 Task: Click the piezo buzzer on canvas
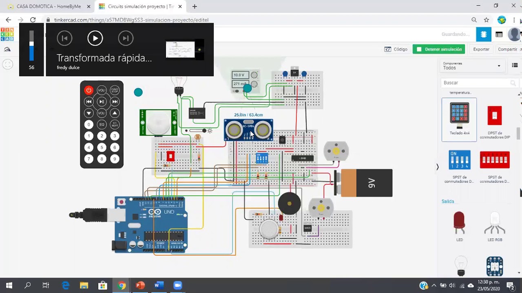[x=289, y=203]
